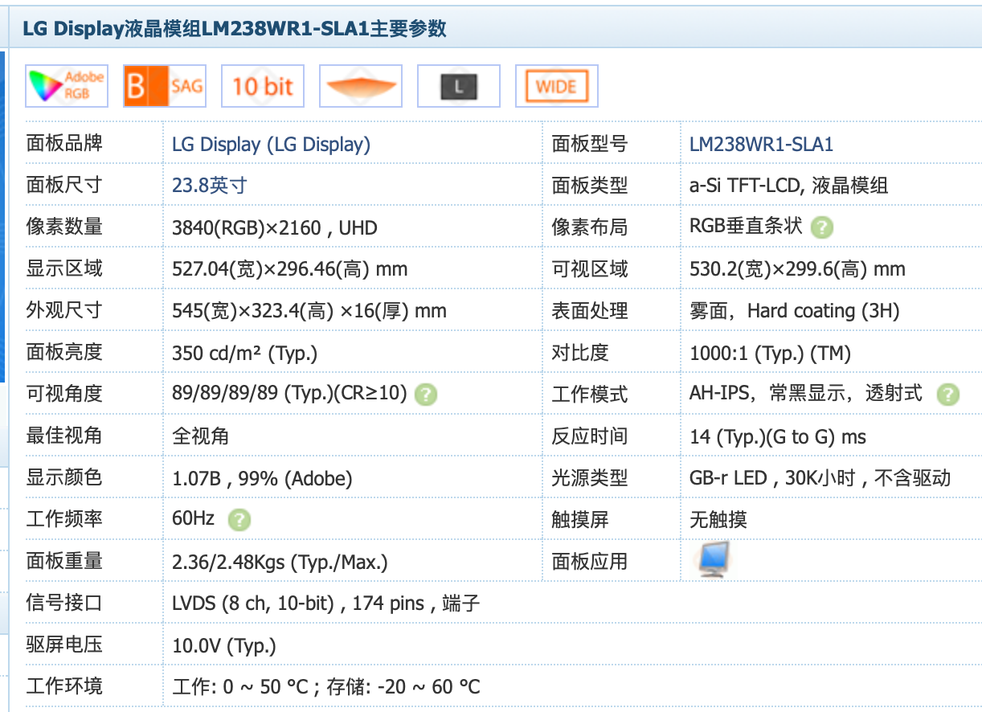Select the 表面处理 label

pos(590,311)
